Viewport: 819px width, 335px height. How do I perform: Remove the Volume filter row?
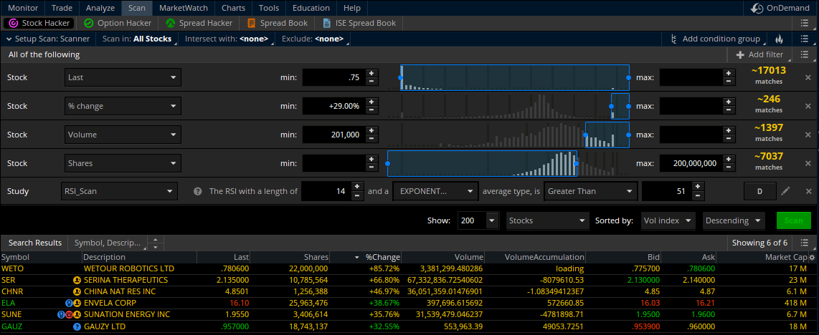click(808, 135)
